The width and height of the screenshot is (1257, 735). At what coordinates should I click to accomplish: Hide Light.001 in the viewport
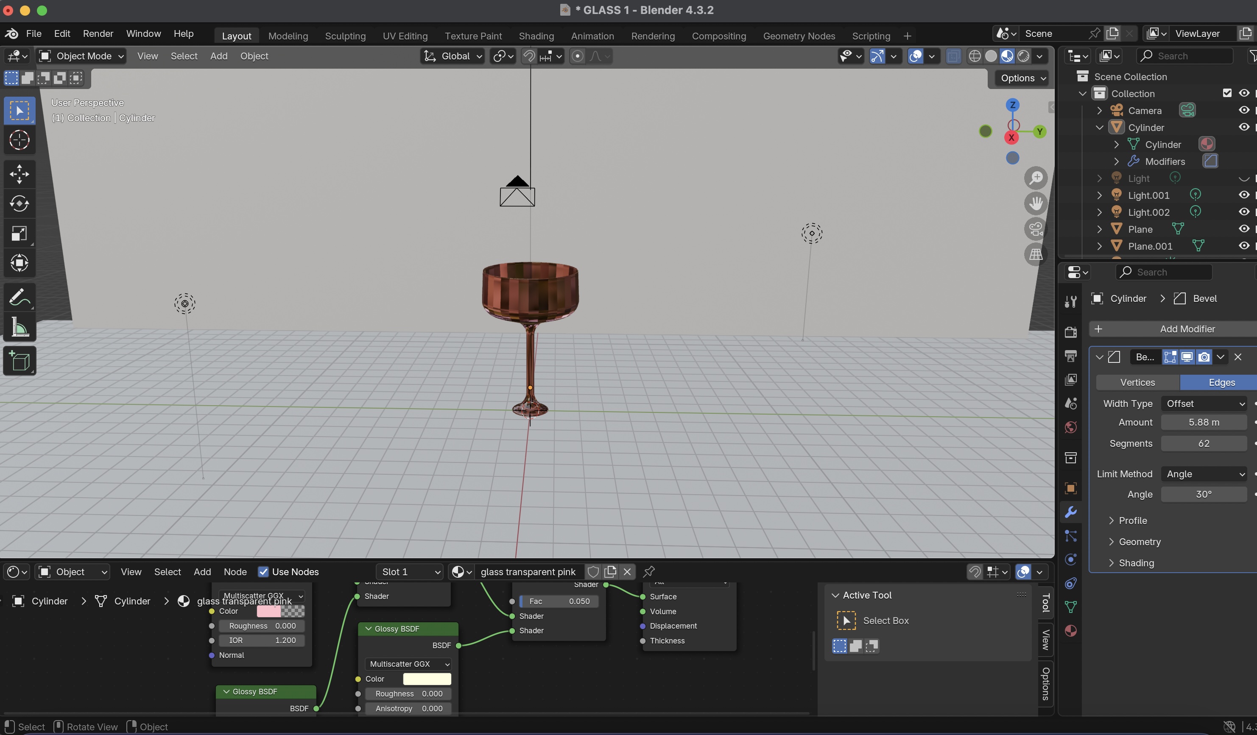pos(1243,195)
